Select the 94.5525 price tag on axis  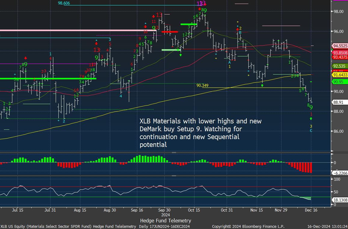[339, 46]
